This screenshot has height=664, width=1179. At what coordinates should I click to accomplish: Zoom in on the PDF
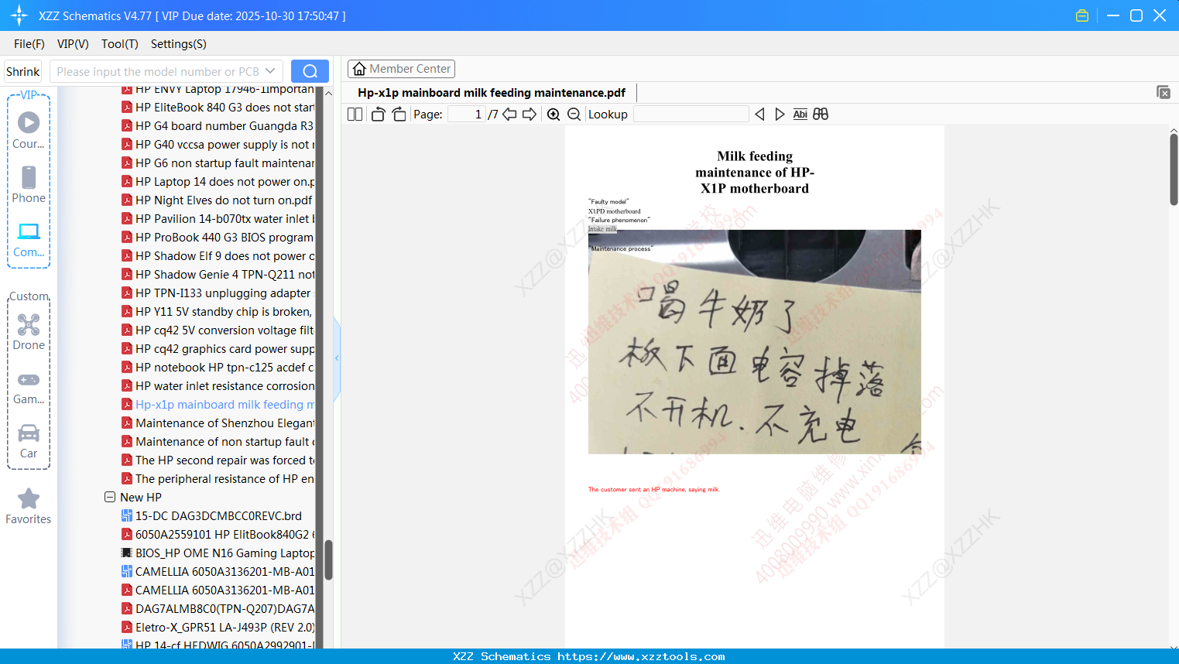pyautogui.click(x=554, y=114)
